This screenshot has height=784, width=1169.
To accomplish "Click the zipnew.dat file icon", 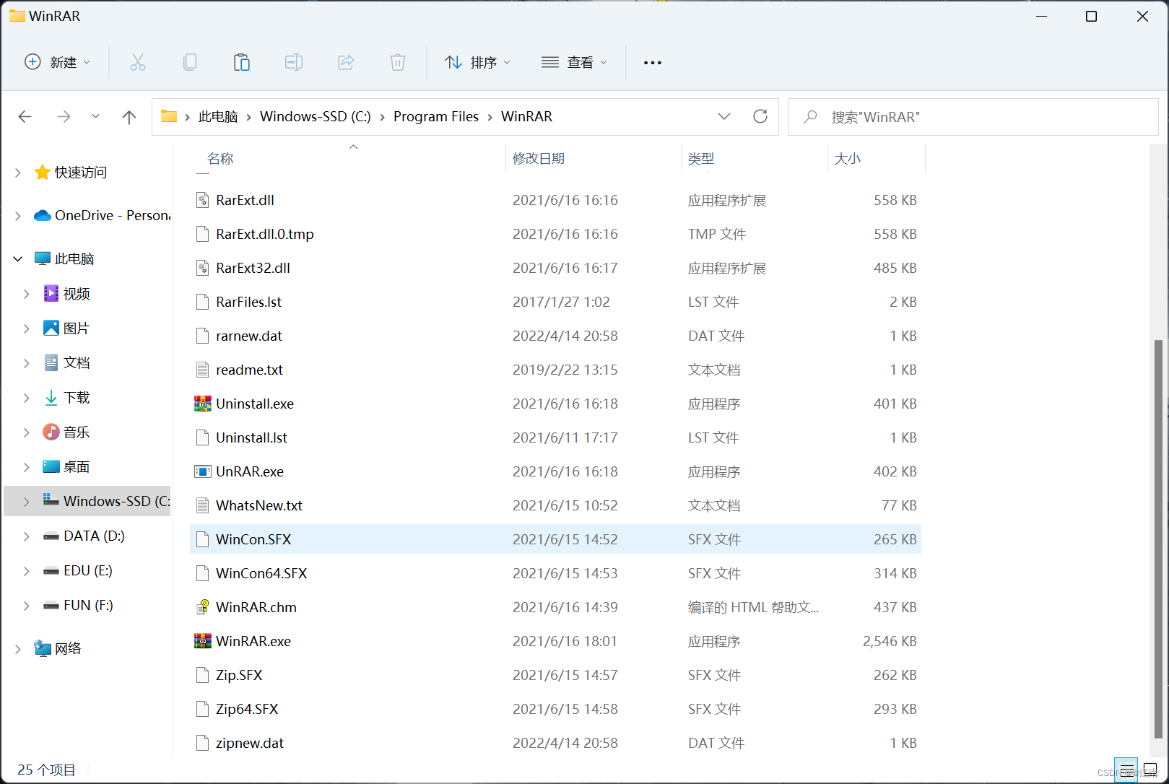I will click(203, 743).
